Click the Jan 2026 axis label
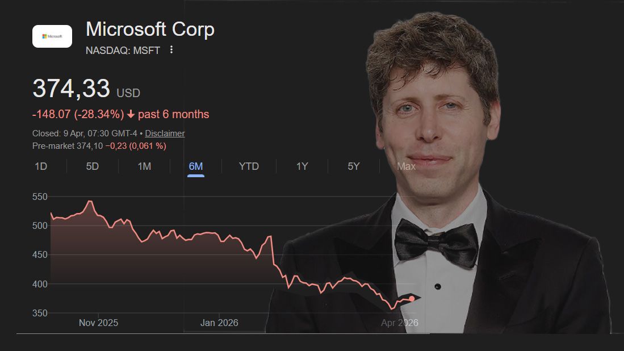 point(219,322)
